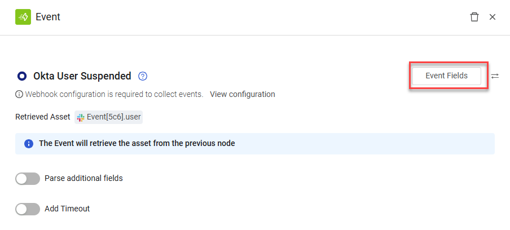Click the Retrieved Asset label

pyautogui.click(x=43, y=117)
